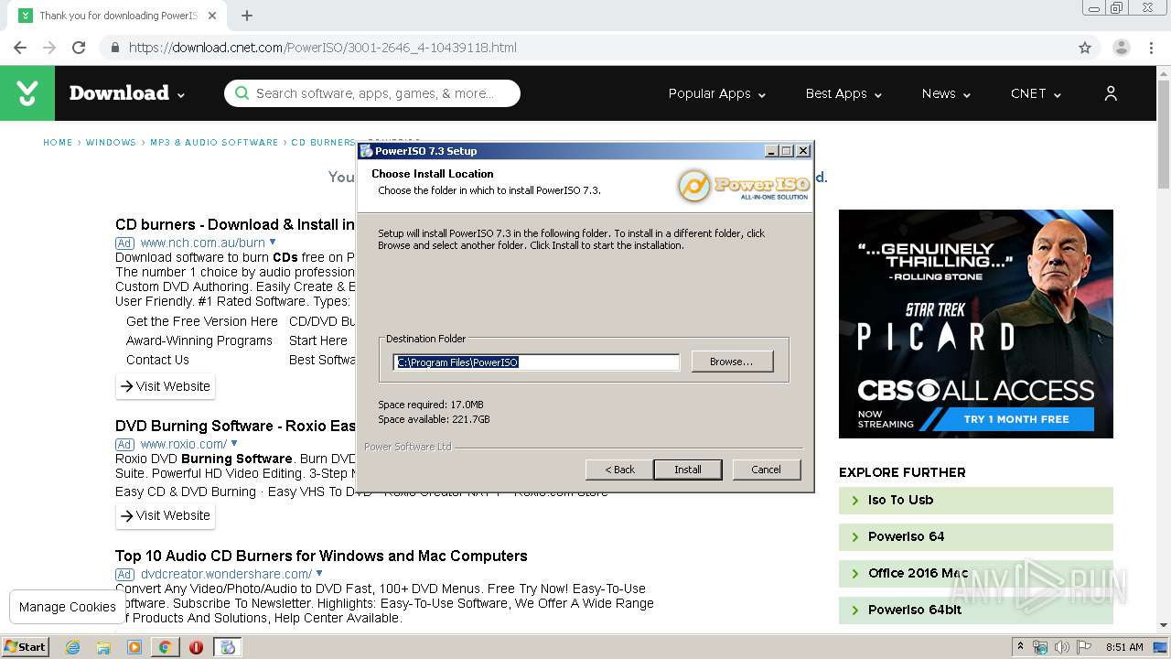Expand the nch.com.au ad dropdown arrow

[273, 242]
